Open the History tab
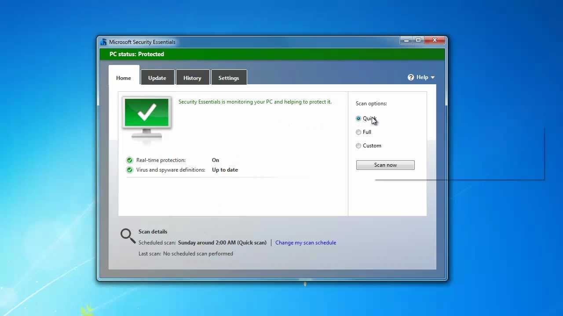The height and width of the screenshot is (316, 563). [x=192, y=78]
